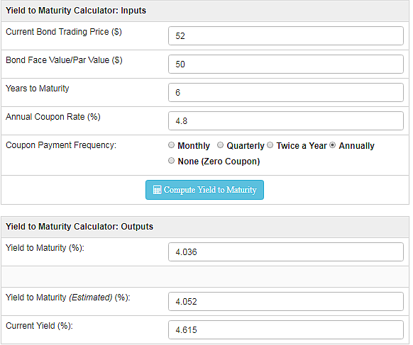The height and width of the screenshot is (345, 413).
Task: Click the Twice a Year label
Action: [x=302, y=146]
